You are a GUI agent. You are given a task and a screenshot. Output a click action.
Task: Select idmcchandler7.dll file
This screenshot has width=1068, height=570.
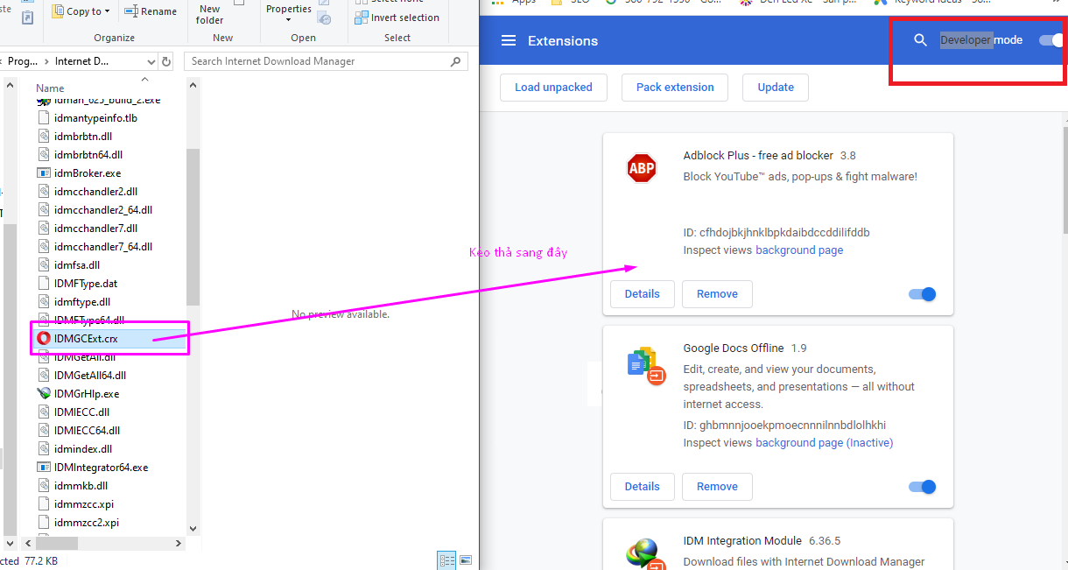click(x=95, y=229)
